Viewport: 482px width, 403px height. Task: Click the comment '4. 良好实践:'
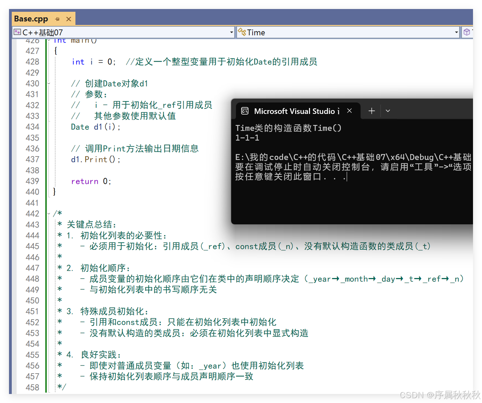pos(94,355)
